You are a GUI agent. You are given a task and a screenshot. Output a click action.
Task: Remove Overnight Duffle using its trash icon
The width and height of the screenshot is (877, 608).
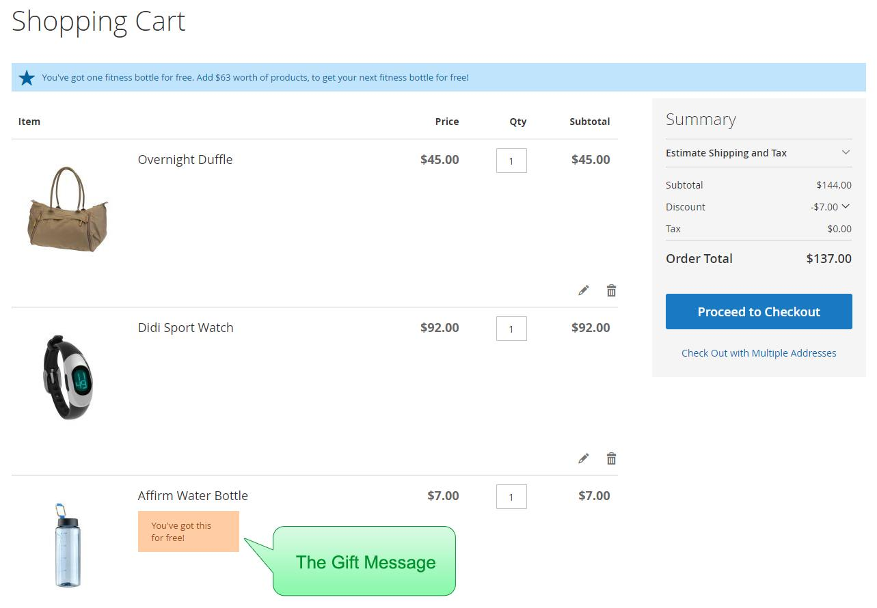point(611,290)
